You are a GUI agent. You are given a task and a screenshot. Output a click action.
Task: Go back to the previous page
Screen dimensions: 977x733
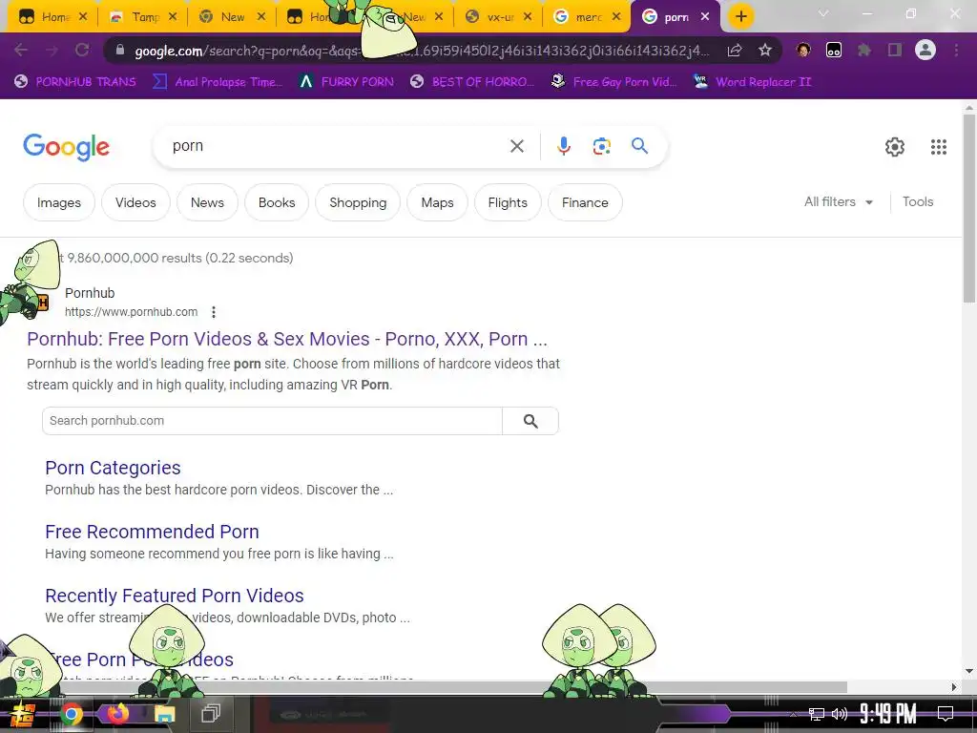pos(21,50)
